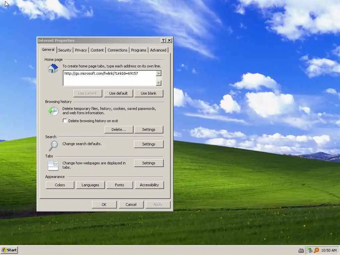Click the taskbar clock showing 10:50 AM
This screenshot has width=340, height=255.
(329, 250)
